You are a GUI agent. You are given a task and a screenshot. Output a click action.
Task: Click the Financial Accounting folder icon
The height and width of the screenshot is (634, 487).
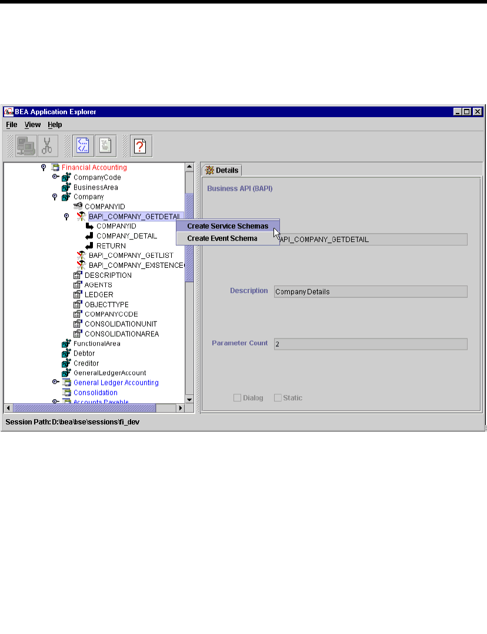56,167
